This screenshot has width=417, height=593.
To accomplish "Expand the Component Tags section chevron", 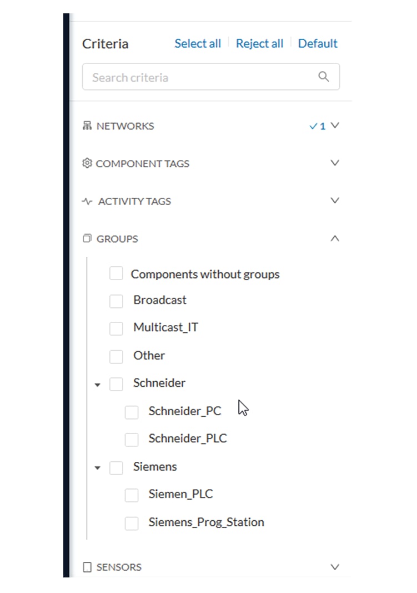I will click(x=335, y=163).
